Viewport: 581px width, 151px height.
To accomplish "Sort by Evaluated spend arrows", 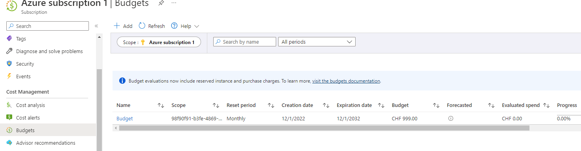I will point(546,105).
